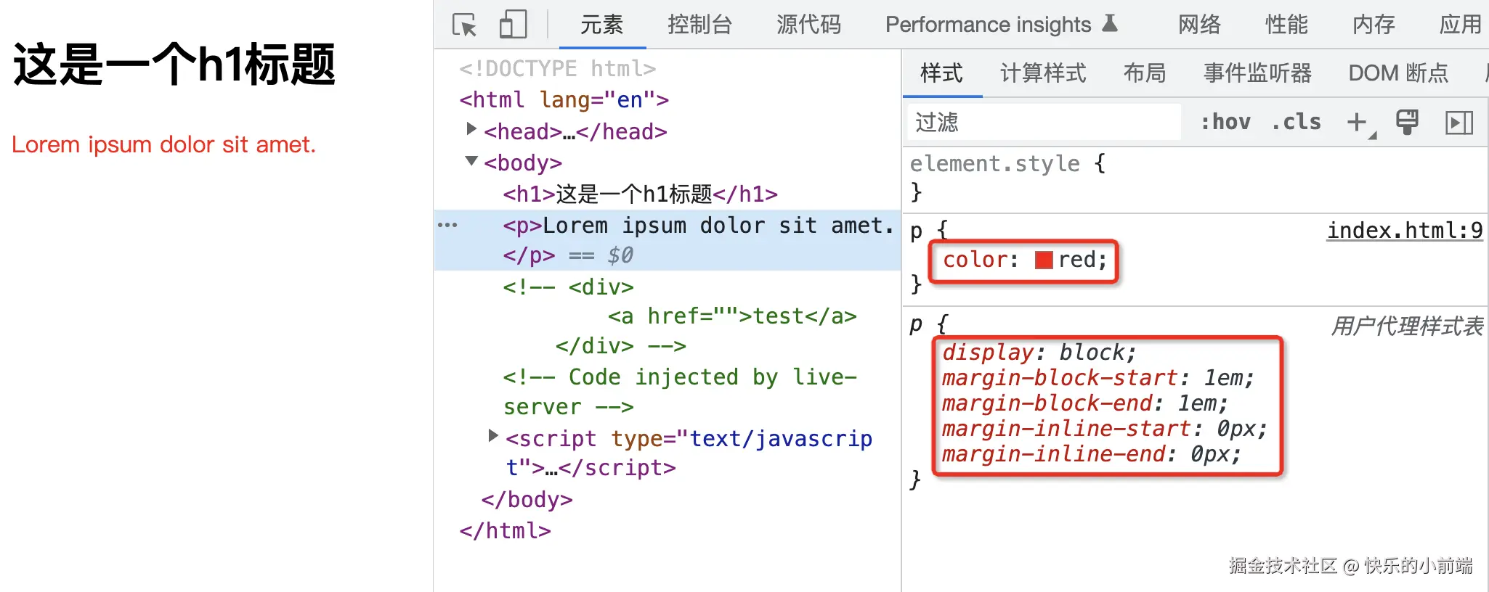Expand the script element node
This screenshot has height=592, width=1489.
coord(493,435)
